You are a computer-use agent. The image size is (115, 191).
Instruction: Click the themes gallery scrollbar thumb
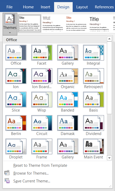click(109, 78)
